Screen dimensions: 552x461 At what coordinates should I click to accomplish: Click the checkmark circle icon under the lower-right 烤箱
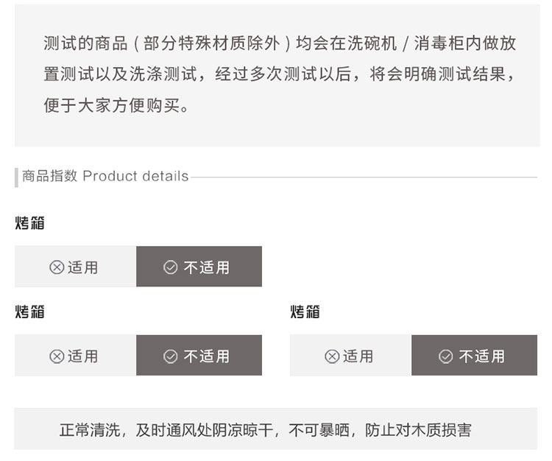coord(446,356)
